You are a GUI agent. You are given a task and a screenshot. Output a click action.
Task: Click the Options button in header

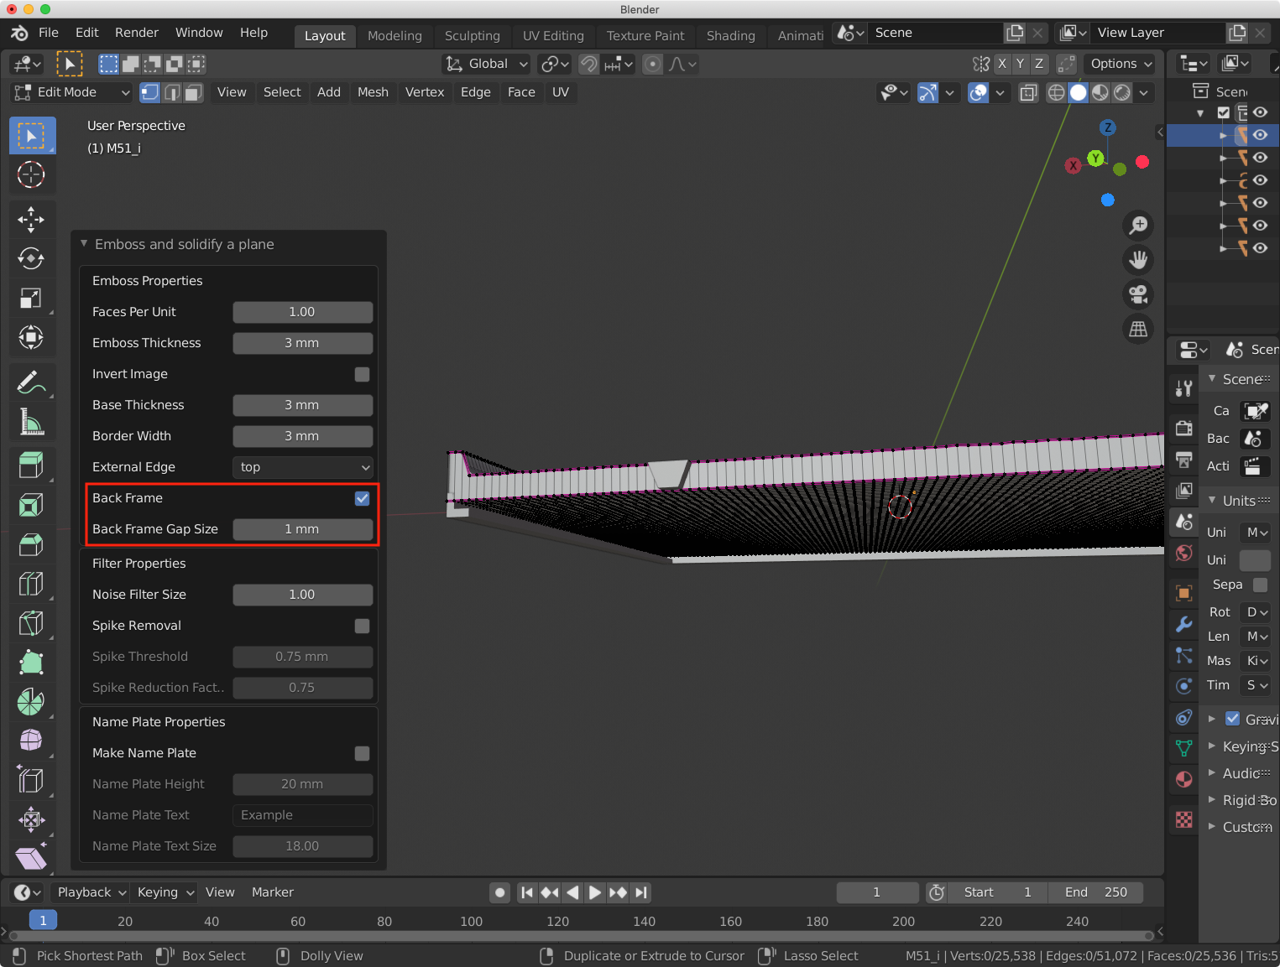click(x=1121, y=64)
